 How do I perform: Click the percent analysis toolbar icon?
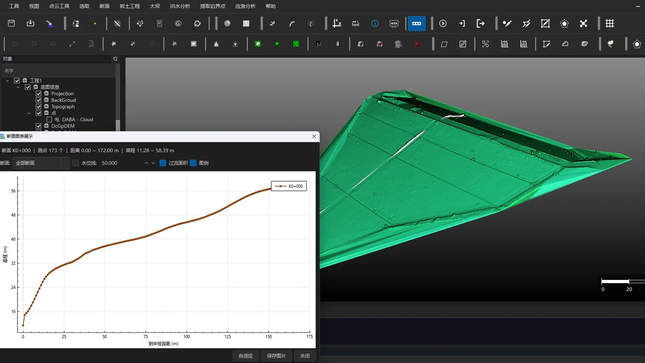[485, 44]
